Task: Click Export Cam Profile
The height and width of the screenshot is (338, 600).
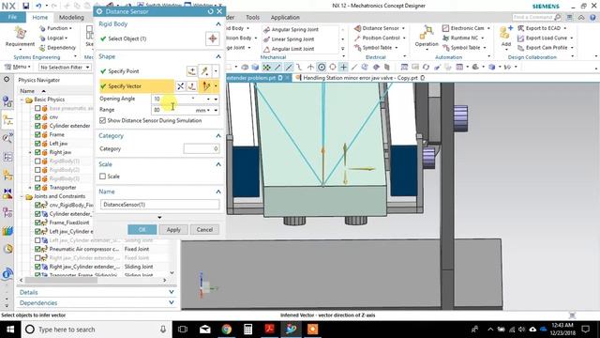Action: (x=543, y=48)
